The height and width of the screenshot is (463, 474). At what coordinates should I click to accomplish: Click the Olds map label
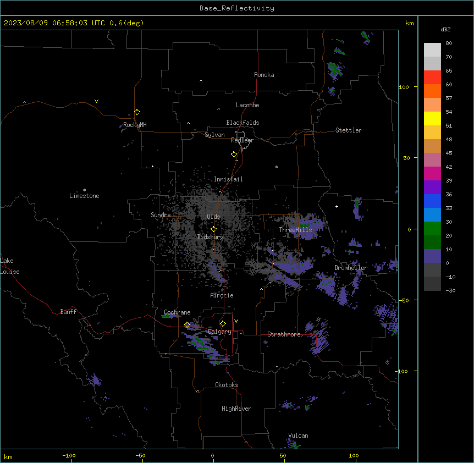213,217
